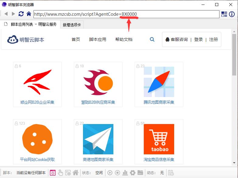Click the gray home icon in status bar

76,173
